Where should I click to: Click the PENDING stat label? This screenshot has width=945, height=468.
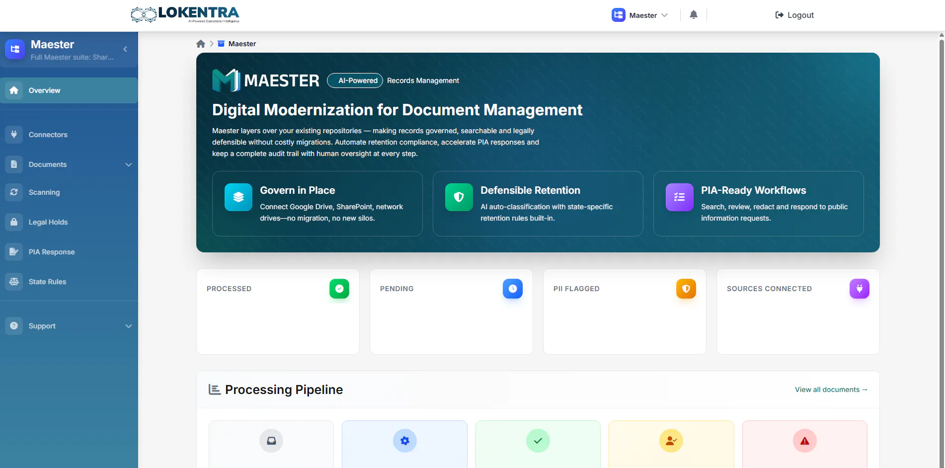pyautogui.click(x=397, y=289)
